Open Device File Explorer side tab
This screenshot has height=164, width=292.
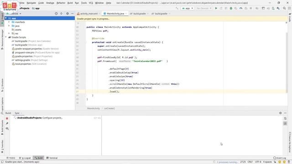(x=290, y=142)
